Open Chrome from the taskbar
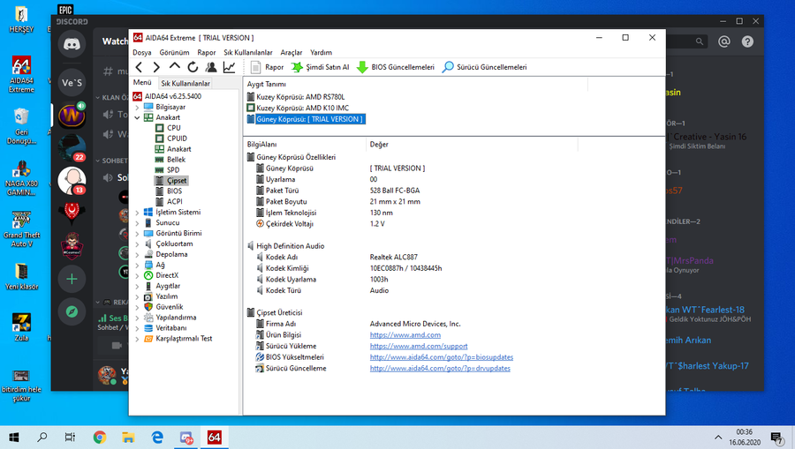 pyautogui.click(x=100, y=437)
